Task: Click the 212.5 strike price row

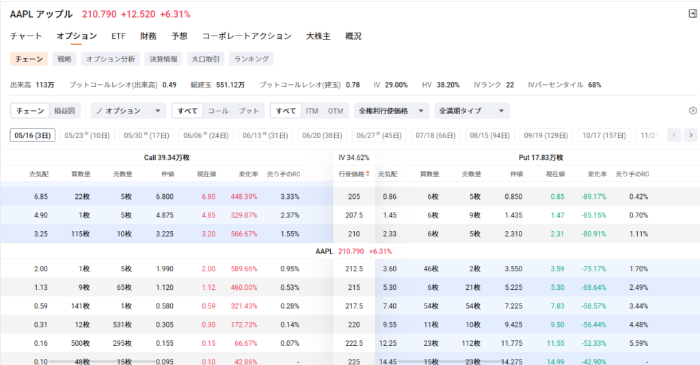Action: pos(353,269)
